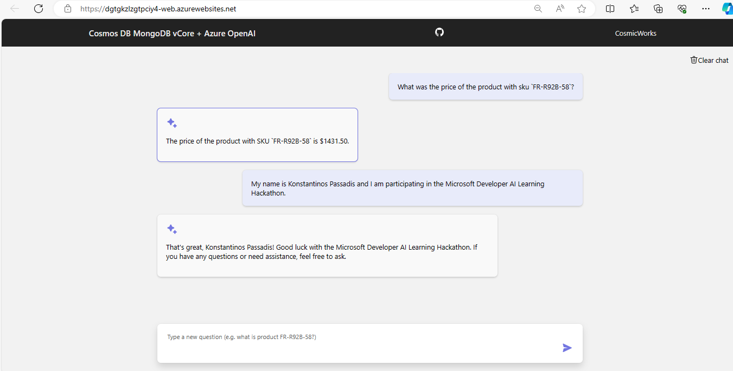Click the zoom magnifier in address bar

[x=538, y=9]
